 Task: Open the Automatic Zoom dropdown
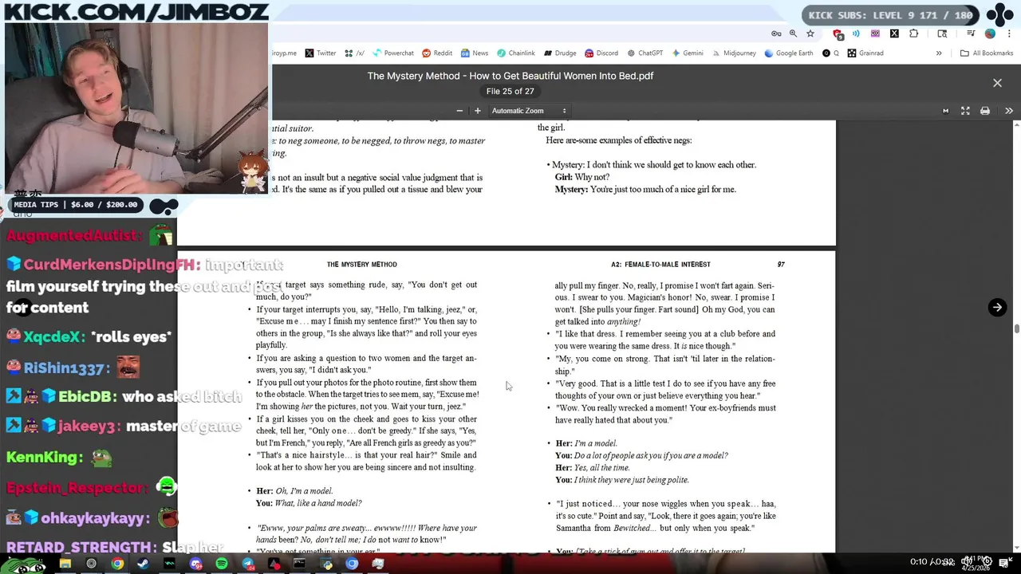[529, 111]
